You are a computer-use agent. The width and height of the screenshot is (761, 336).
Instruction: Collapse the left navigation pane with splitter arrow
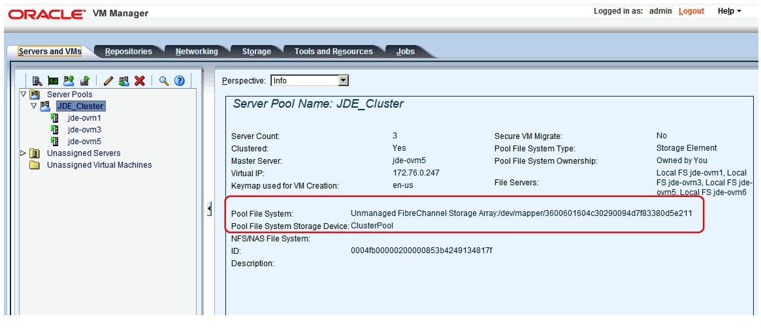209,209
